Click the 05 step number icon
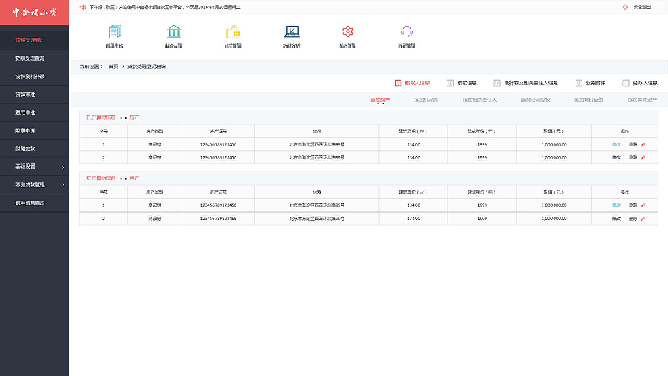The width and height of the screenshot is (668, 376). (x=626, y=83)
